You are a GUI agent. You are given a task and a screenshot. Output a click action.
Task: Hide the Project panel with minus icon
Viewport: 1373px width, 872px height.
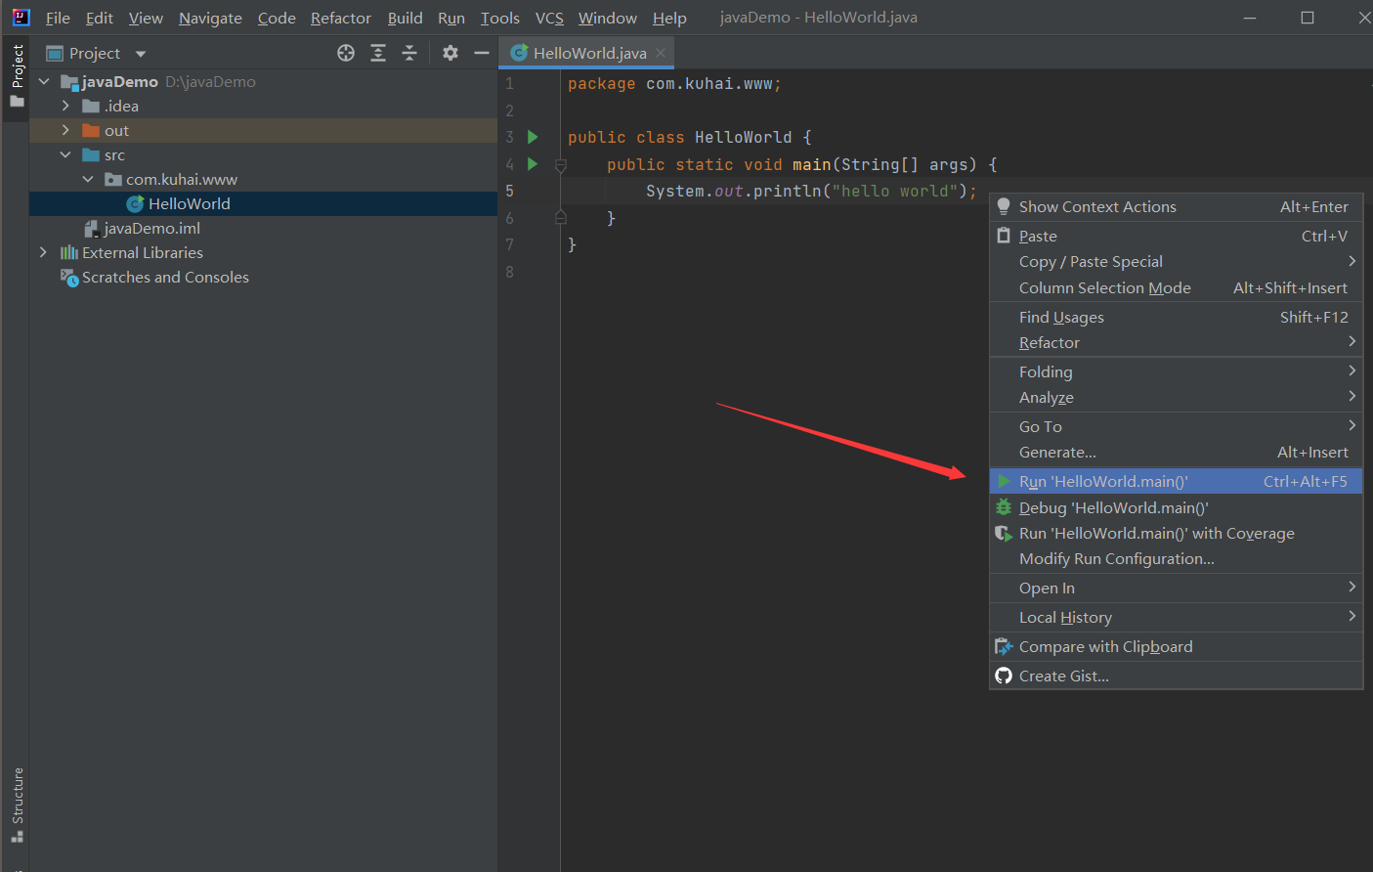482,53
